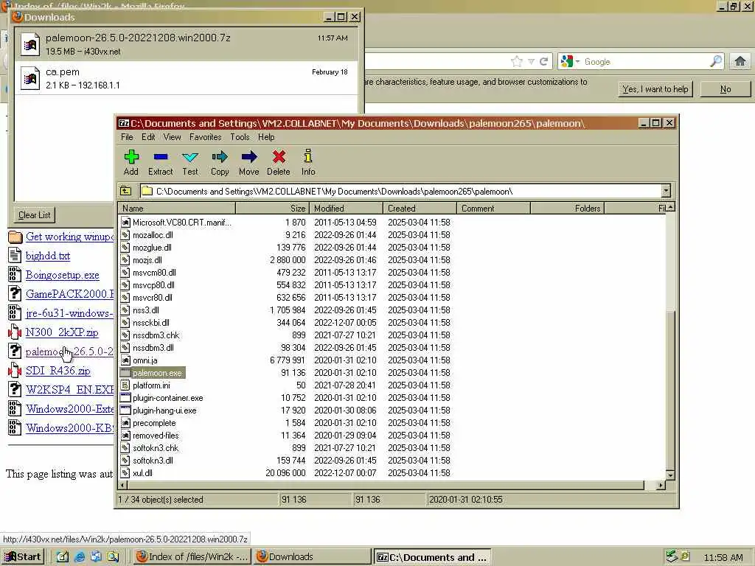The width and height of the screenshot is (755, 566).
Task: Click the Start button
Action: pos(23,557)
